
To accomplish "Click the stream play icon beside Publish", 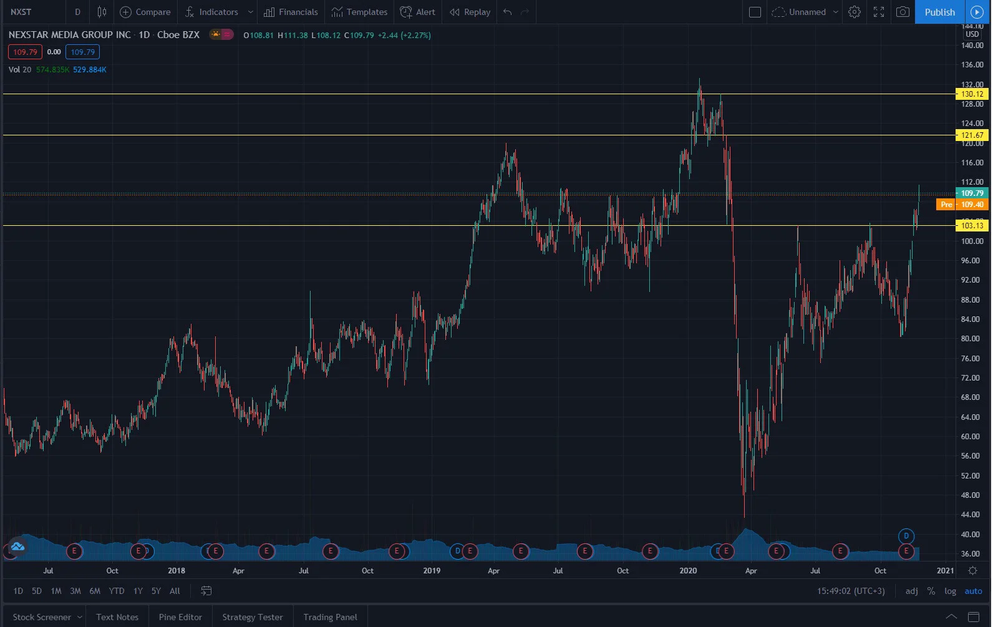I will [x=977, y=12].
